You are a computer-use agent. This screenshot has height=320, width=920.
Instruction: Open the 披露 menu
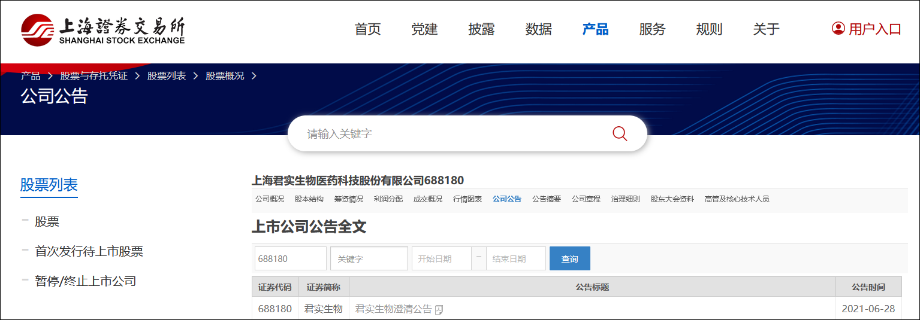pos(482,29)
